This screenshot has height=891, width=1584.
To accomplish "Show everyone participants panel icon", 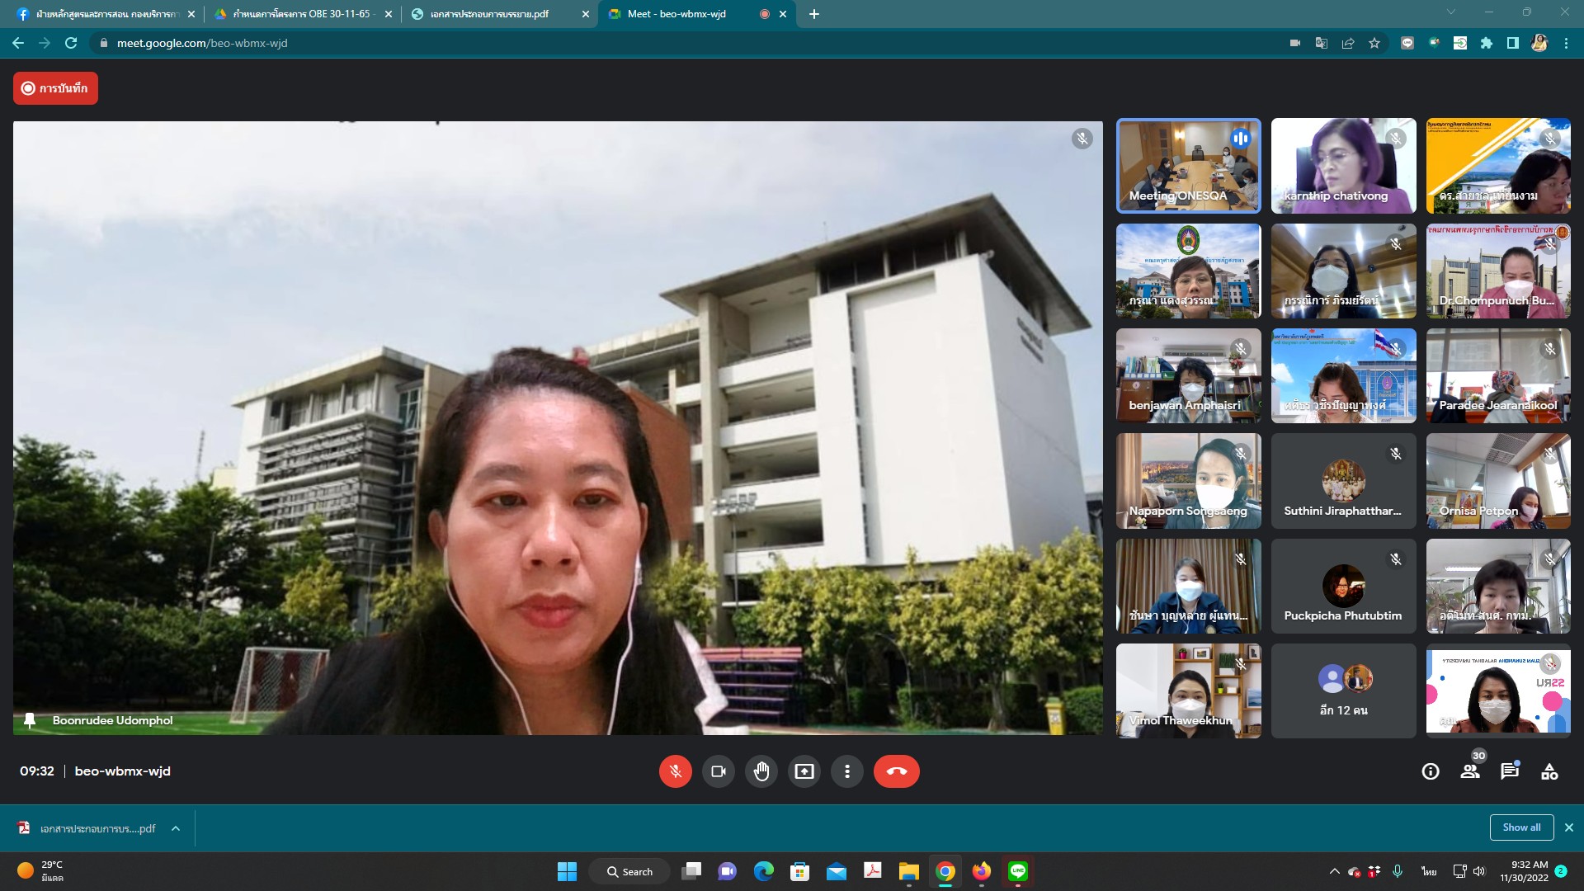I will click(1470, 771).
